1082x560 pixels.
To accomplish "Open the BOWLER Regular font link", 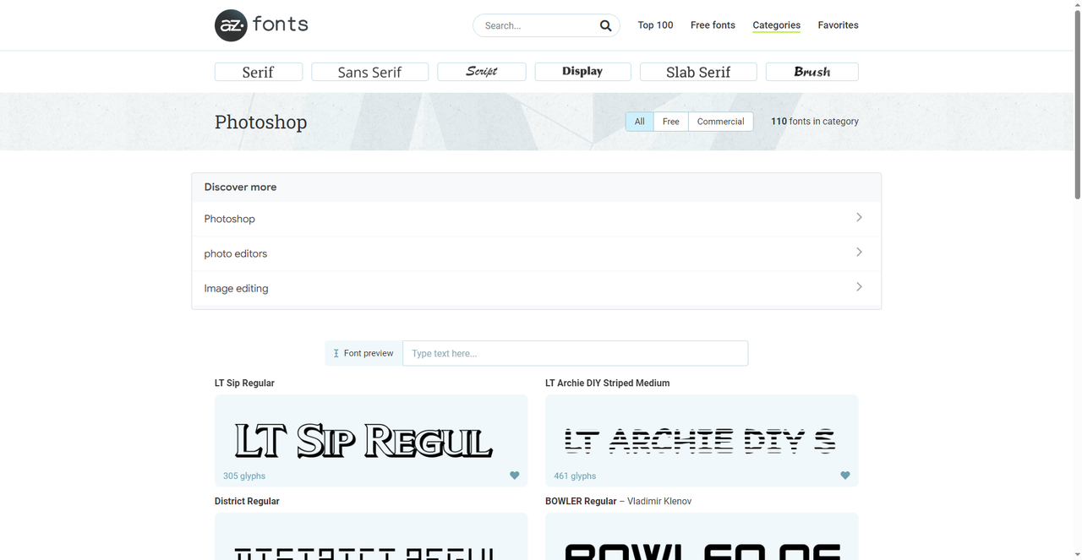I will (581, 501).
